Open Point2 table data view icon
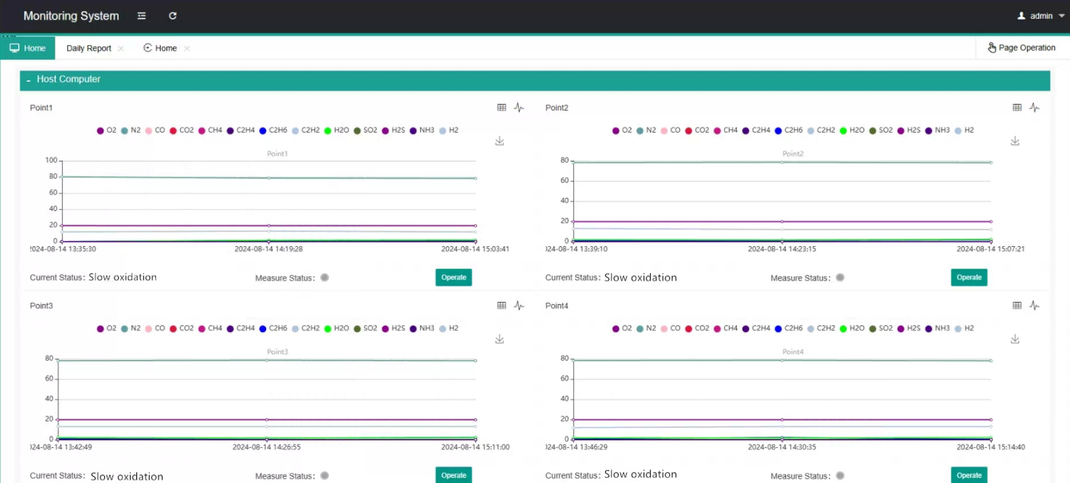1070x483 pixels. pyautogui.click(x=1017, y=108)
